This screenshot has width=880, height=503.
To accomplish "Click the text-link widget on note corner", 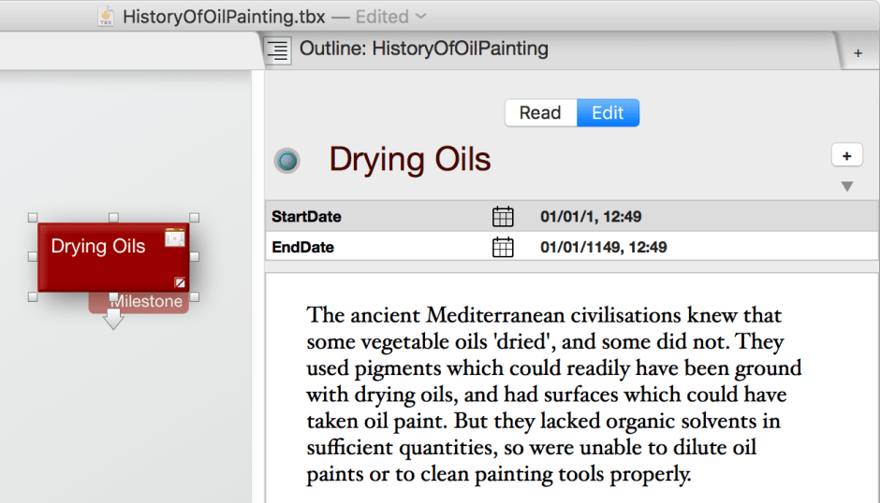I will [x=180, y=282].
